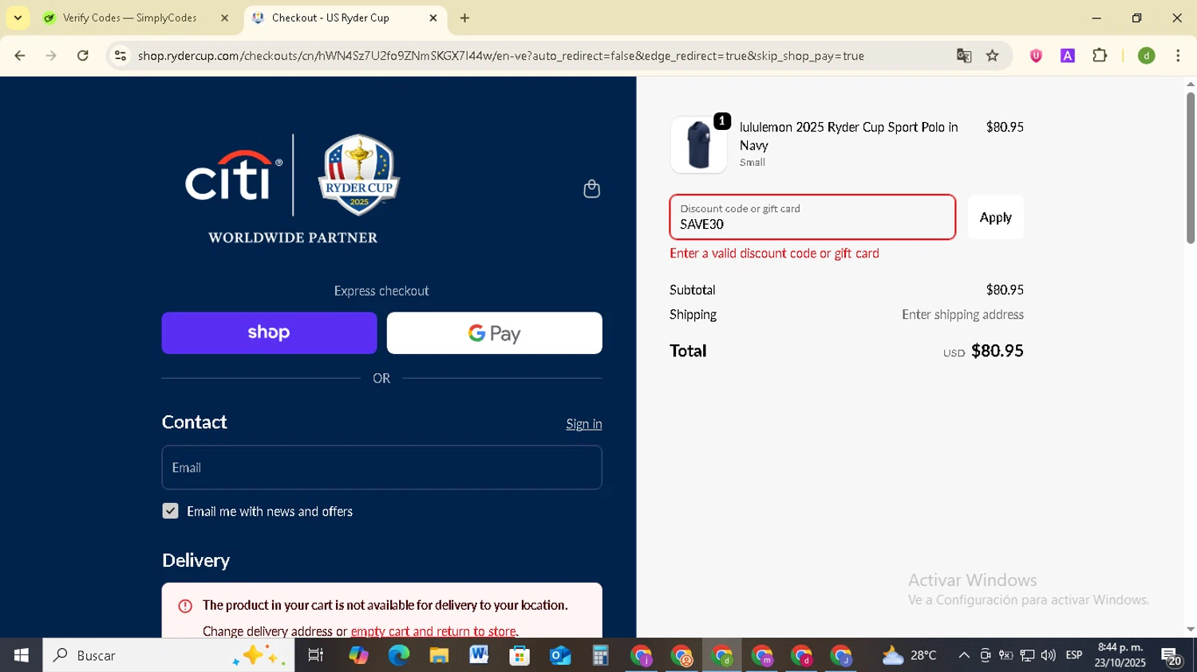Open the Chrome profile avatar
This screenshot has height=672, width=1197.
pos(1147,56)
